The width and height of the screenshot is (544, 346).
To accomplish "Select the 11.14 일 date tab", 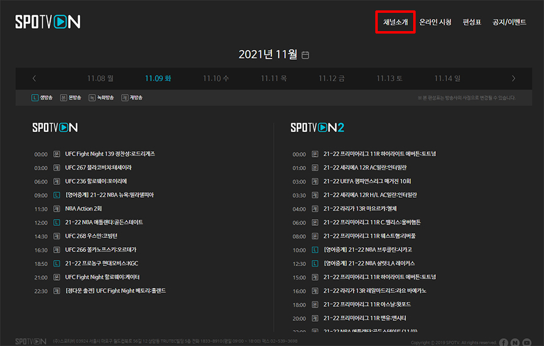I will [447, 79].
